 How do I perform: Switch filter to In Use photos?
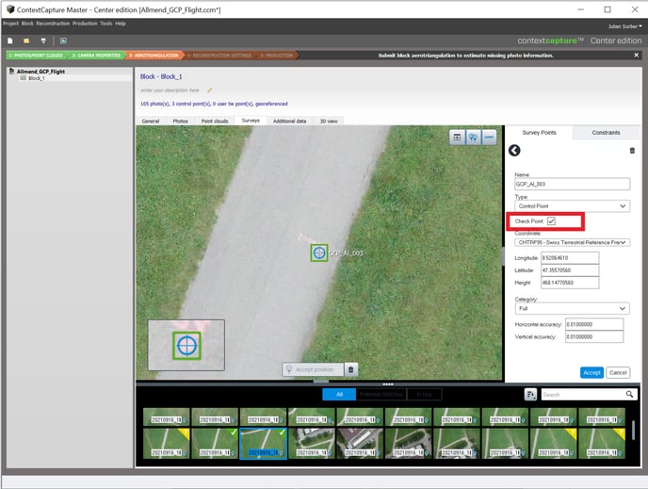tap(425, 395)
